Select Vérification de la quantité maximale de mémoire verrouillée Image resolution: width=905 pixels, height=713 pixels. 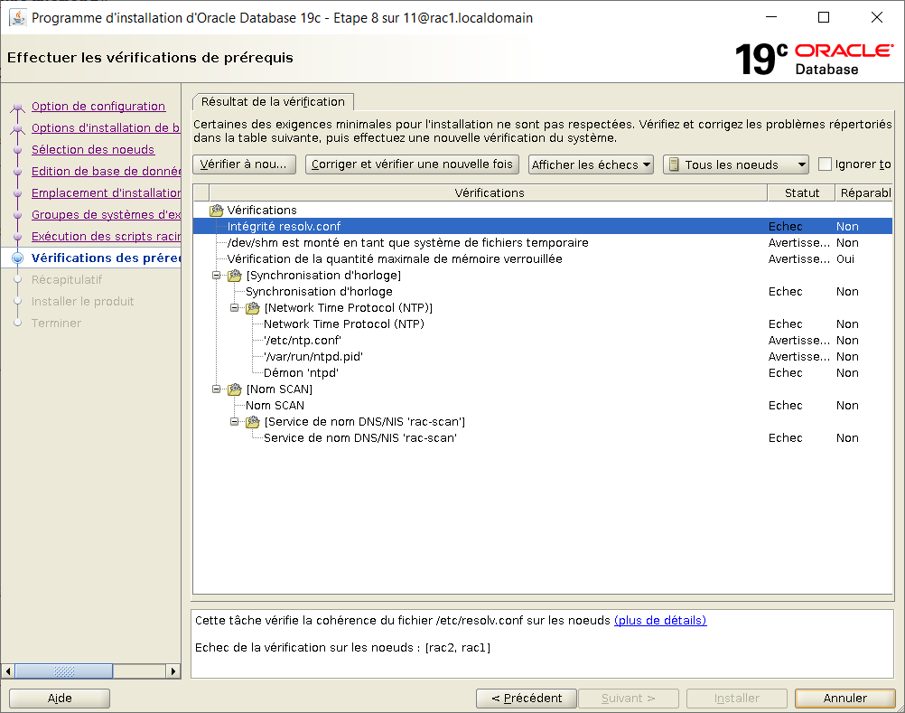tap(543, 258)
